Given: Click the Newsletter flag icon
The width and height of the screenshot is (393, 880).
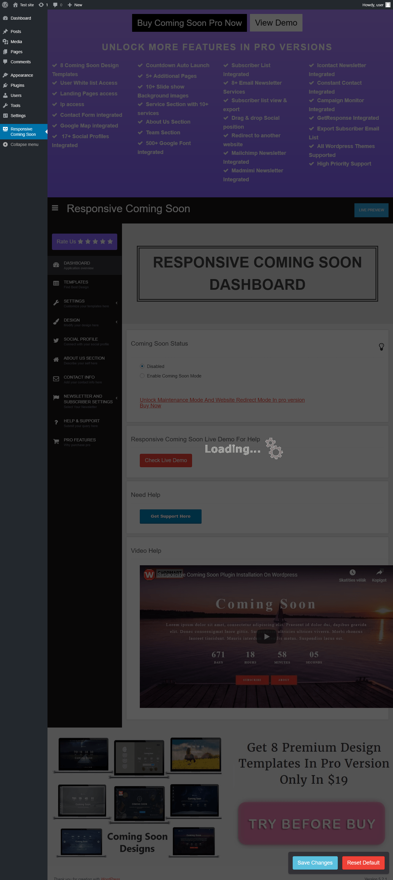Looking at the screenshot, I should [x=56, y=397].
